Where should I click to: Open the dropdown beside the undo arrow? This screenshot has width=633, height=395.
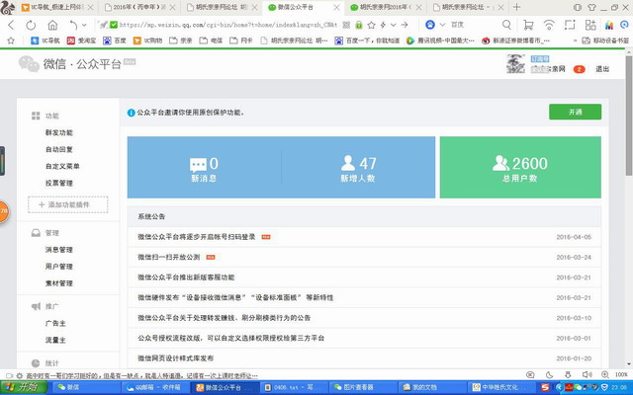84,25
